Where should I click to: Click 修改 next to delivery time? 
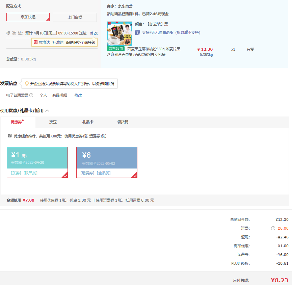tap(94, 33)
